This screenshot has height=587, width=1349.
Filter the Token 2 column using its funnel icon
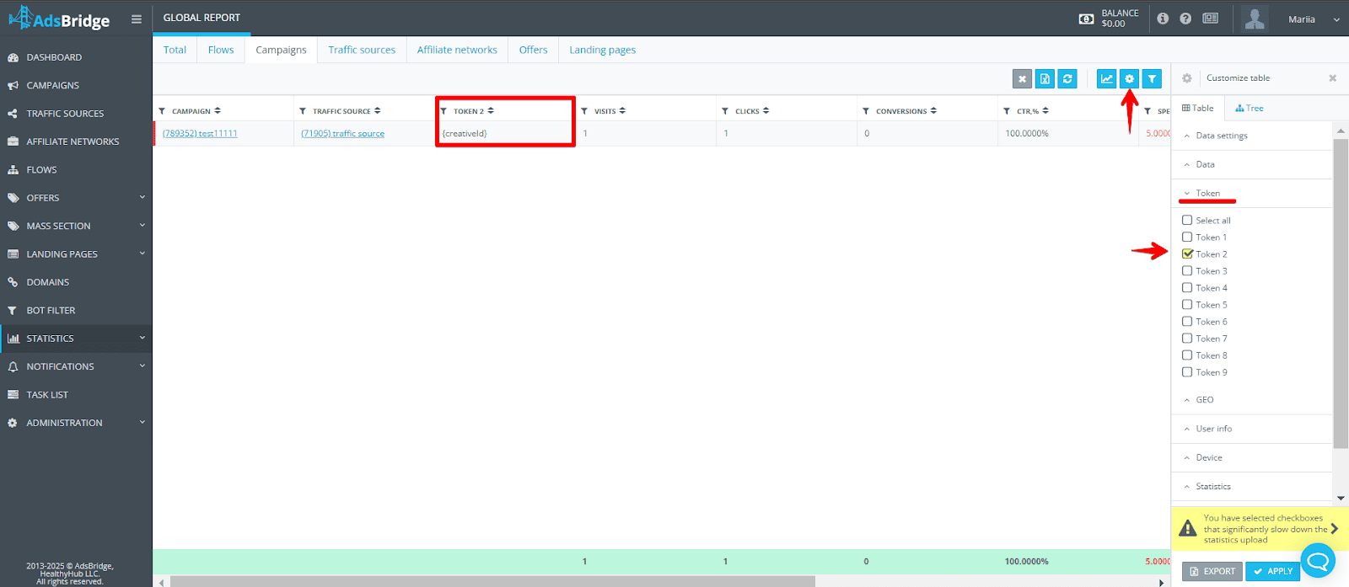pos(443,111)
